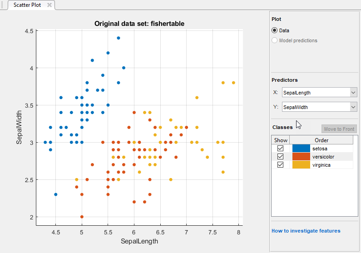Screen dimensions: 361x253
Task: Select the Data radio button
Action: coord(274,30)
